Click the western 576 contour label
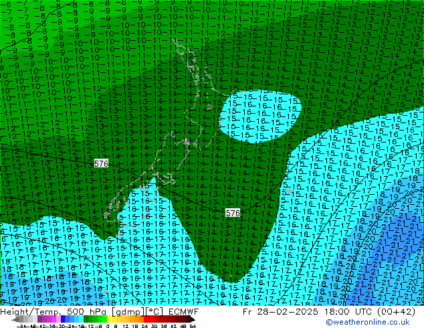 pyautogui.click(x=101, y=163)
